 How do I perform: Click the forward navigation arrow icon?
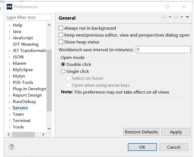(x=176, y=17)
